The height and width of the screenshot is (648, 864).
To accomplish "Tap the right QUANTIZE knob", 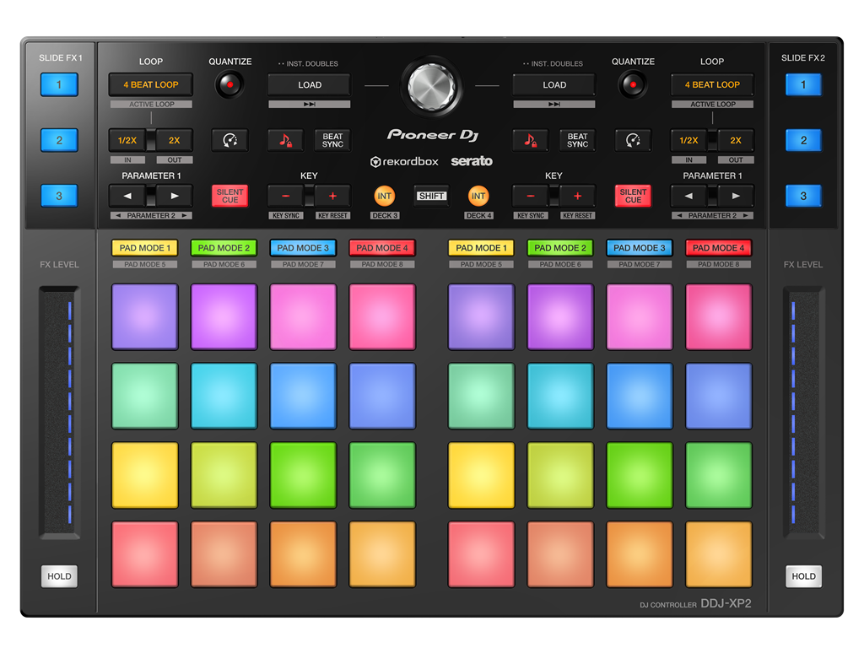I will [633, 84].
